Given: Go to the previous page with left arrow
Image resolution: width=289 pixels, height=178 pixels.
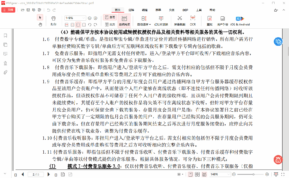Looking at the screenshot, I should 23,174.
